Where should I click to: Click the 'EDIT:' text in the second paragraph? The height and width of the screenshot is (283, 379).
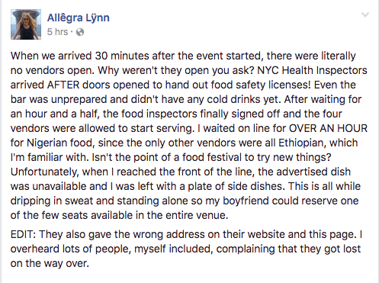[x=23, y=234]
